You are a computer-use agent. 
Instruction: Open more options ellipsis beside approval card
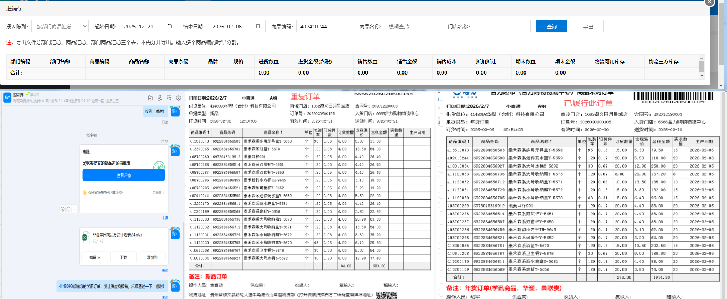(75, 209)
